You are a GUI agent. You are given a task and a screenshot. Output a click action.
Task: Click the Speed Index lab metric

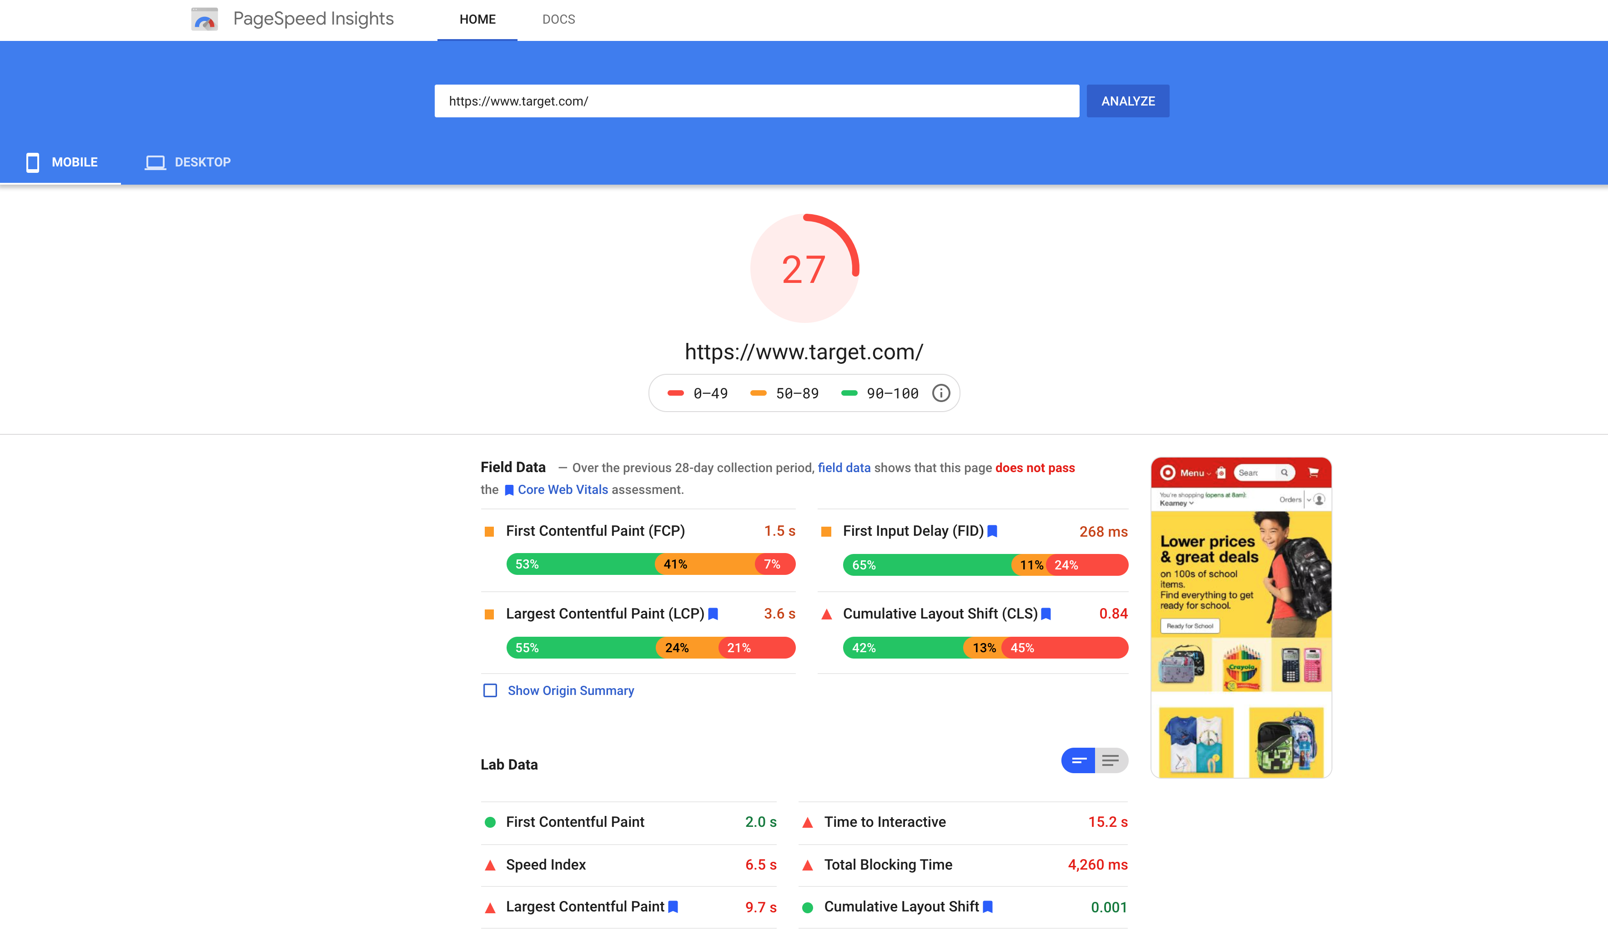[x=629, y=865]
